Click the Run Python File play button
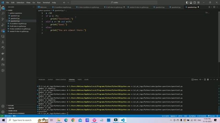220x123 pixels. pyautogui.click(x=209, y=7)
